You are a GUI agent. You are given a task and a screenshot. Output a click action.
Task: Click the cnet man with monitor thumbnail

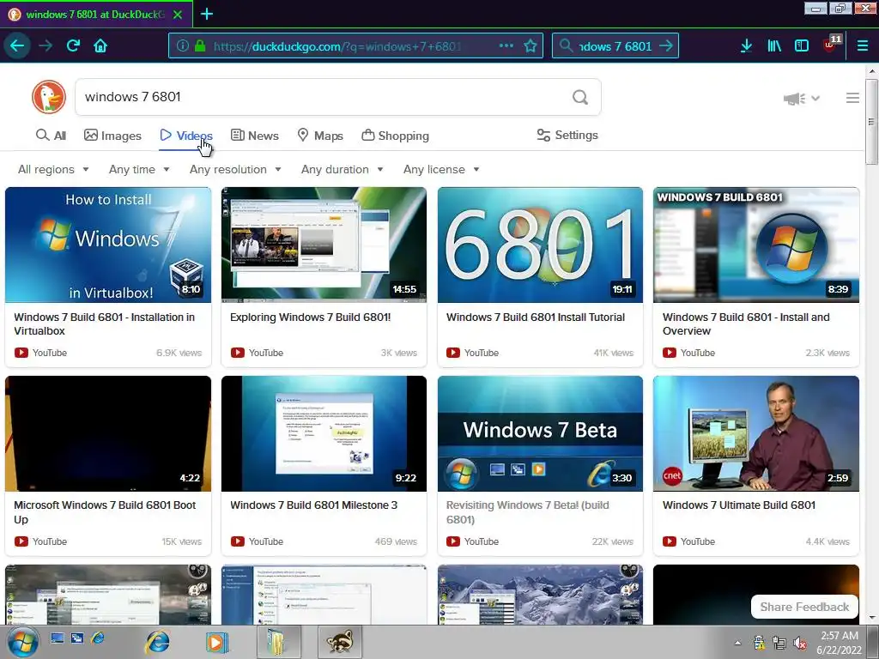pyautogui.click(x=756, y=433)
